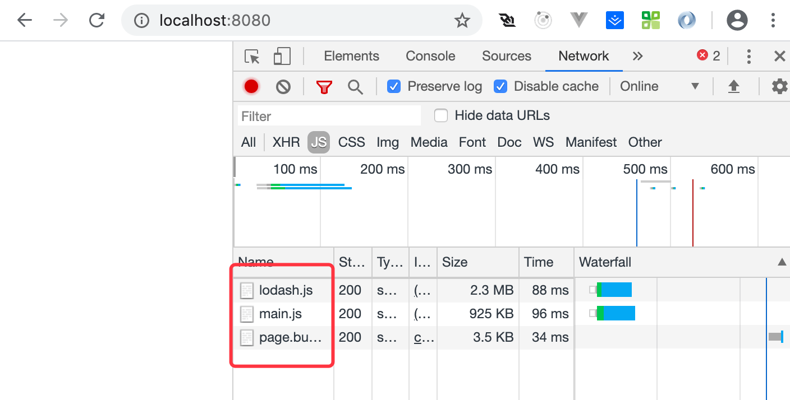Stop recording network log

[251, 86]
